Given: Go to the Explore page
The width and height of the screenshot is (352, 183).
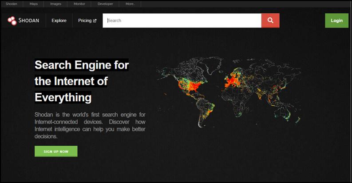Looking at the screenshot, I should [59, 20].
